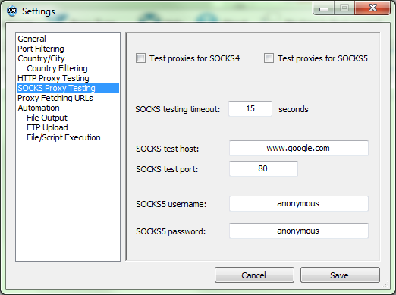Open FTP Upload settings
396x295 pixels.
click(x=47, y=127)
